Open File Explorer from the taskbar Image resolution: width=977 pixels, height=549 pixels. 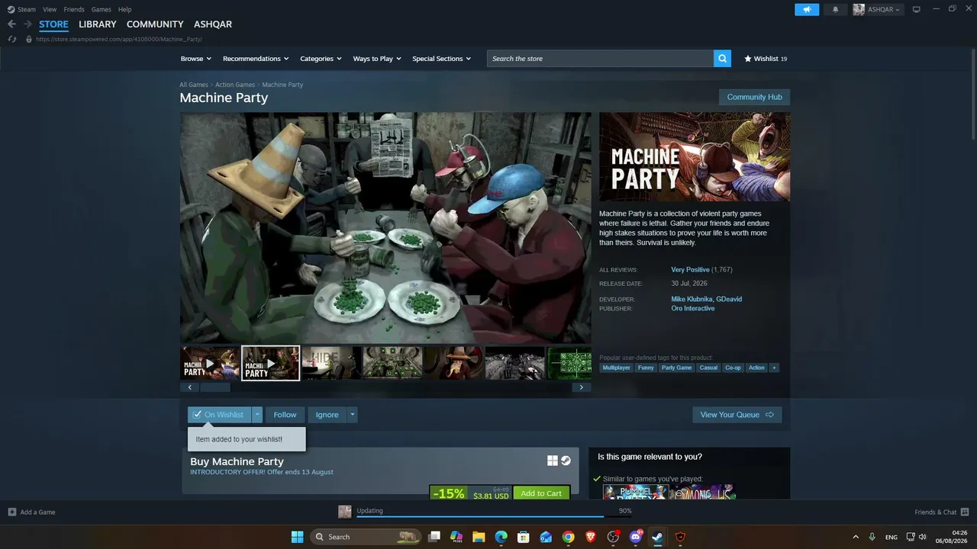(479, 537)
